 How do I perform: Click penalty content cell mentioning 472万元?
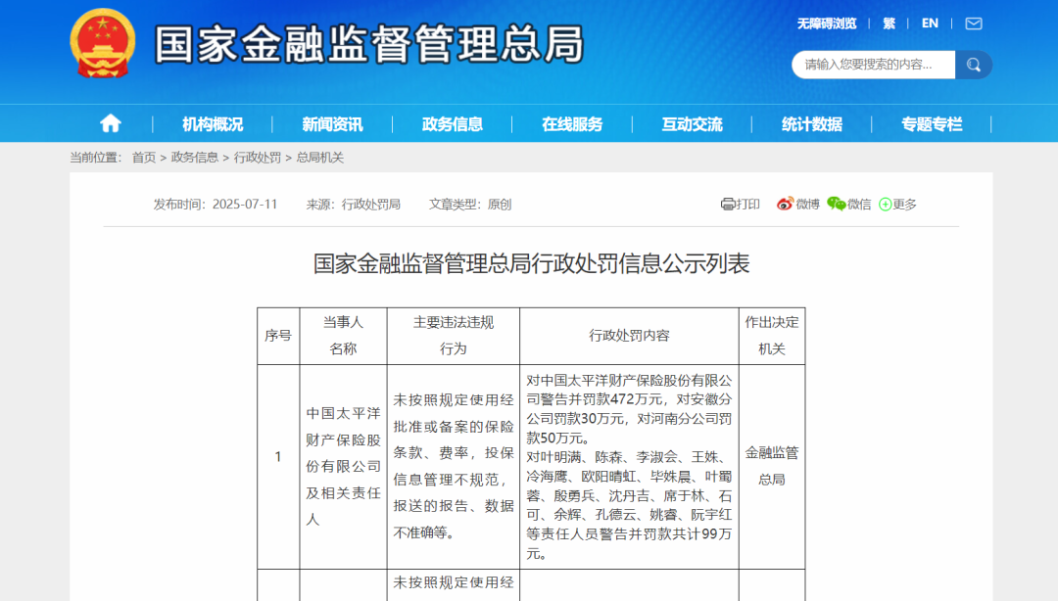point(629,467)
